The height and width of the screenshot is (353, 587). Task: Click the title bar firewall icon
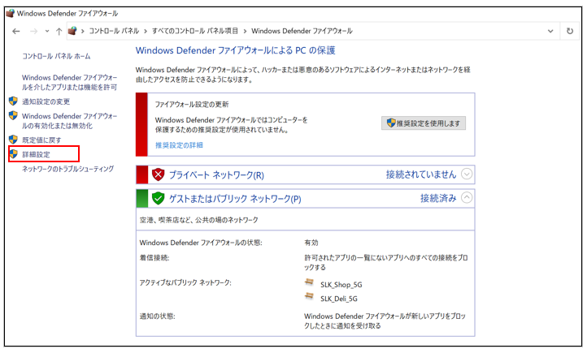(11, 14)
